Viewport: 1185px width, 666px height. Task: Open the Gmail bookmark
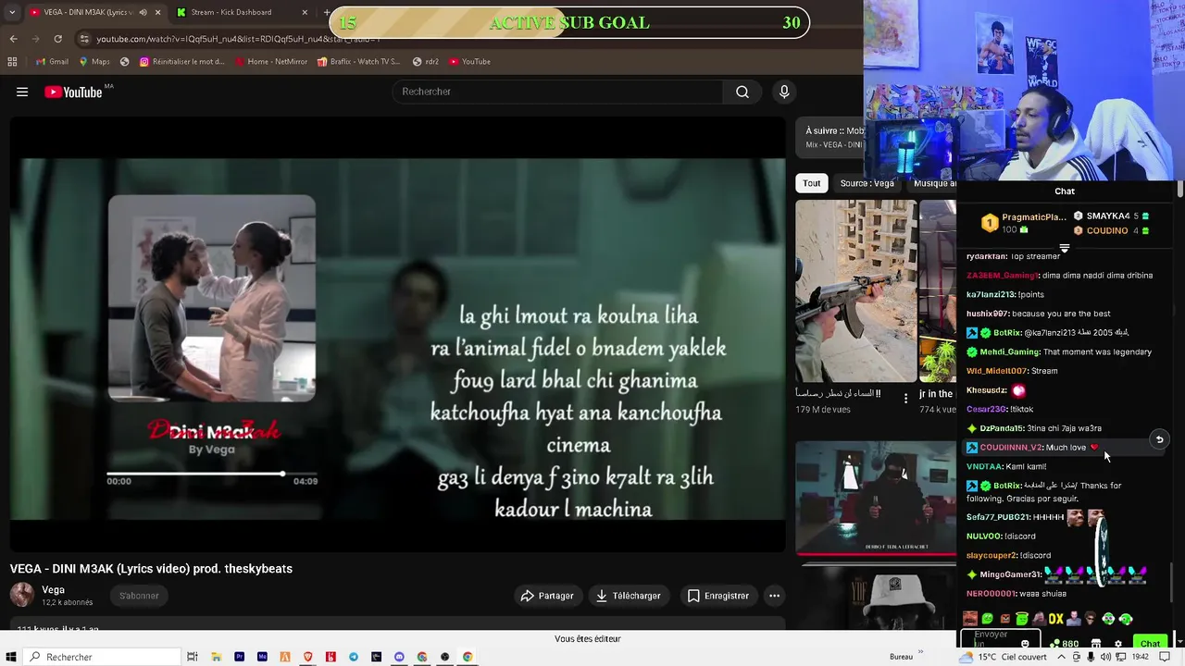coord(52,62)
